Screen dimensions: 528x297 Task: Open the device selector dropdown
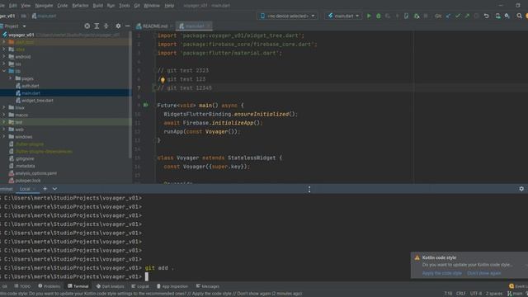point(287,16)
